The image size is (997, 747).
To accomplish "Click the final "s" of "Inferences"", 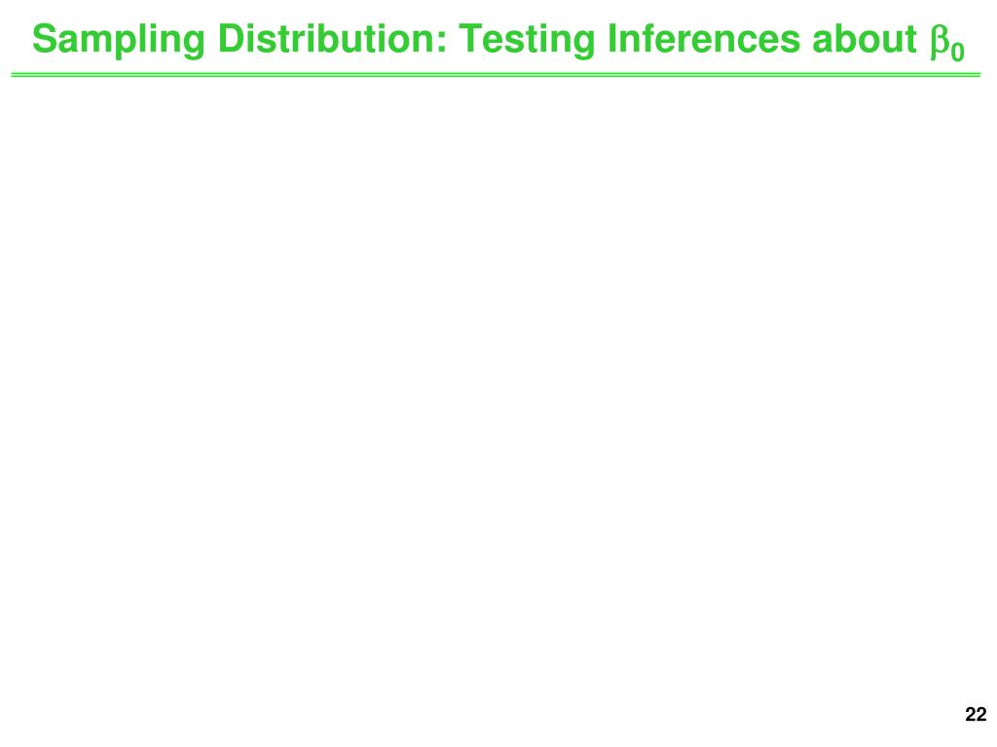I will pos(791,44).
